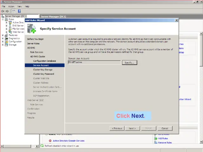Open the Remove Roles link in background
203x152 pixels.
coord(165,142)
